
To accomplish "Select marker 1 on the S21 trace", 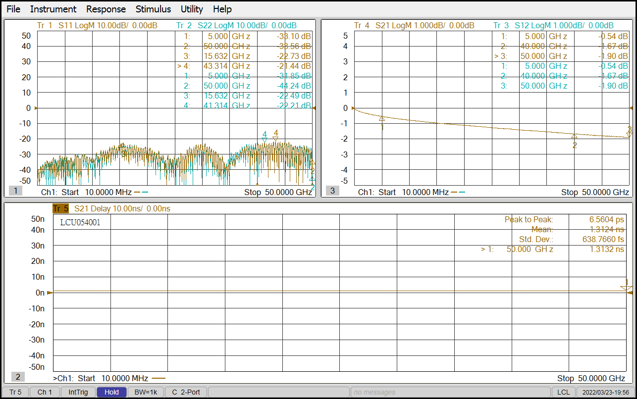I will (x=381, y=119).
